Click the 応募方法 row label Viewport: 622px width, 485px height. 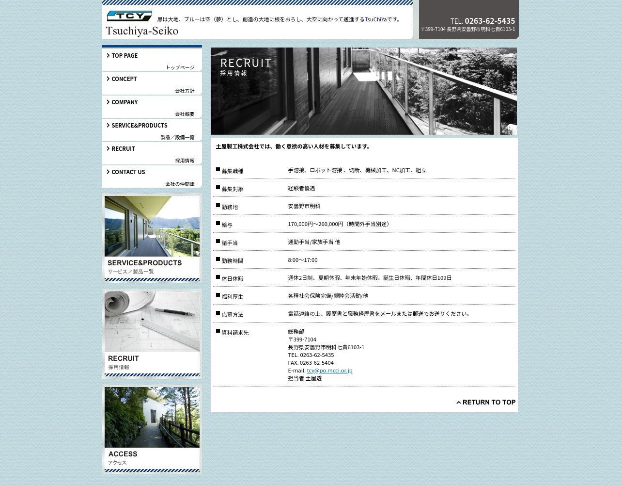tap(232, 314)
